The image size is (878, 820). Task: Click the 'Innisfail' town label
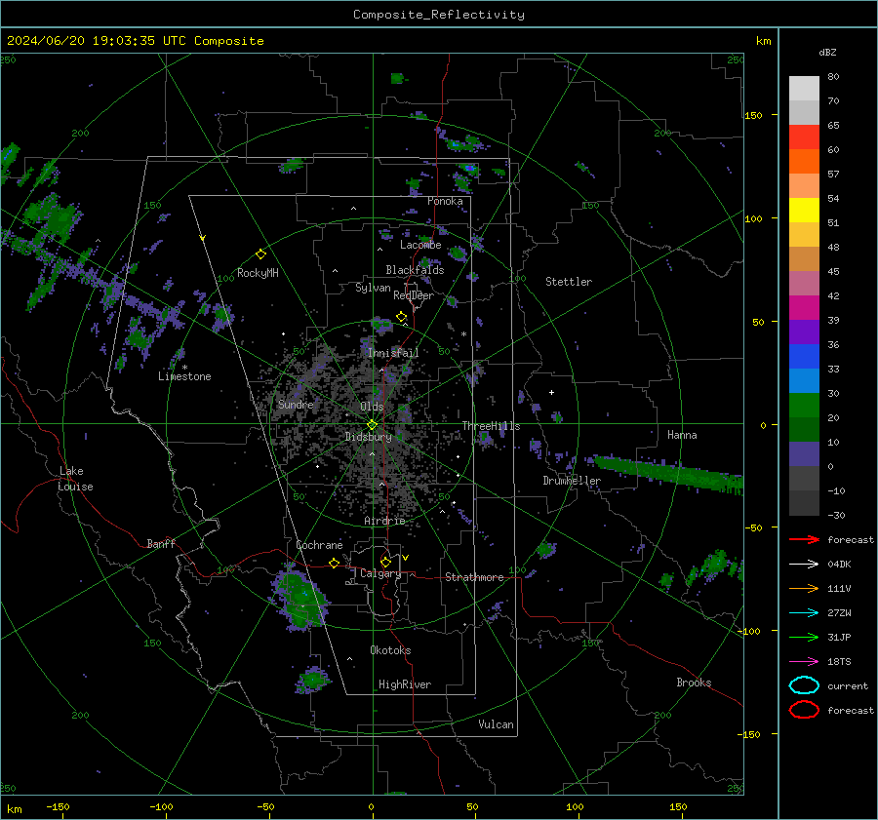[x=393, y=353]
